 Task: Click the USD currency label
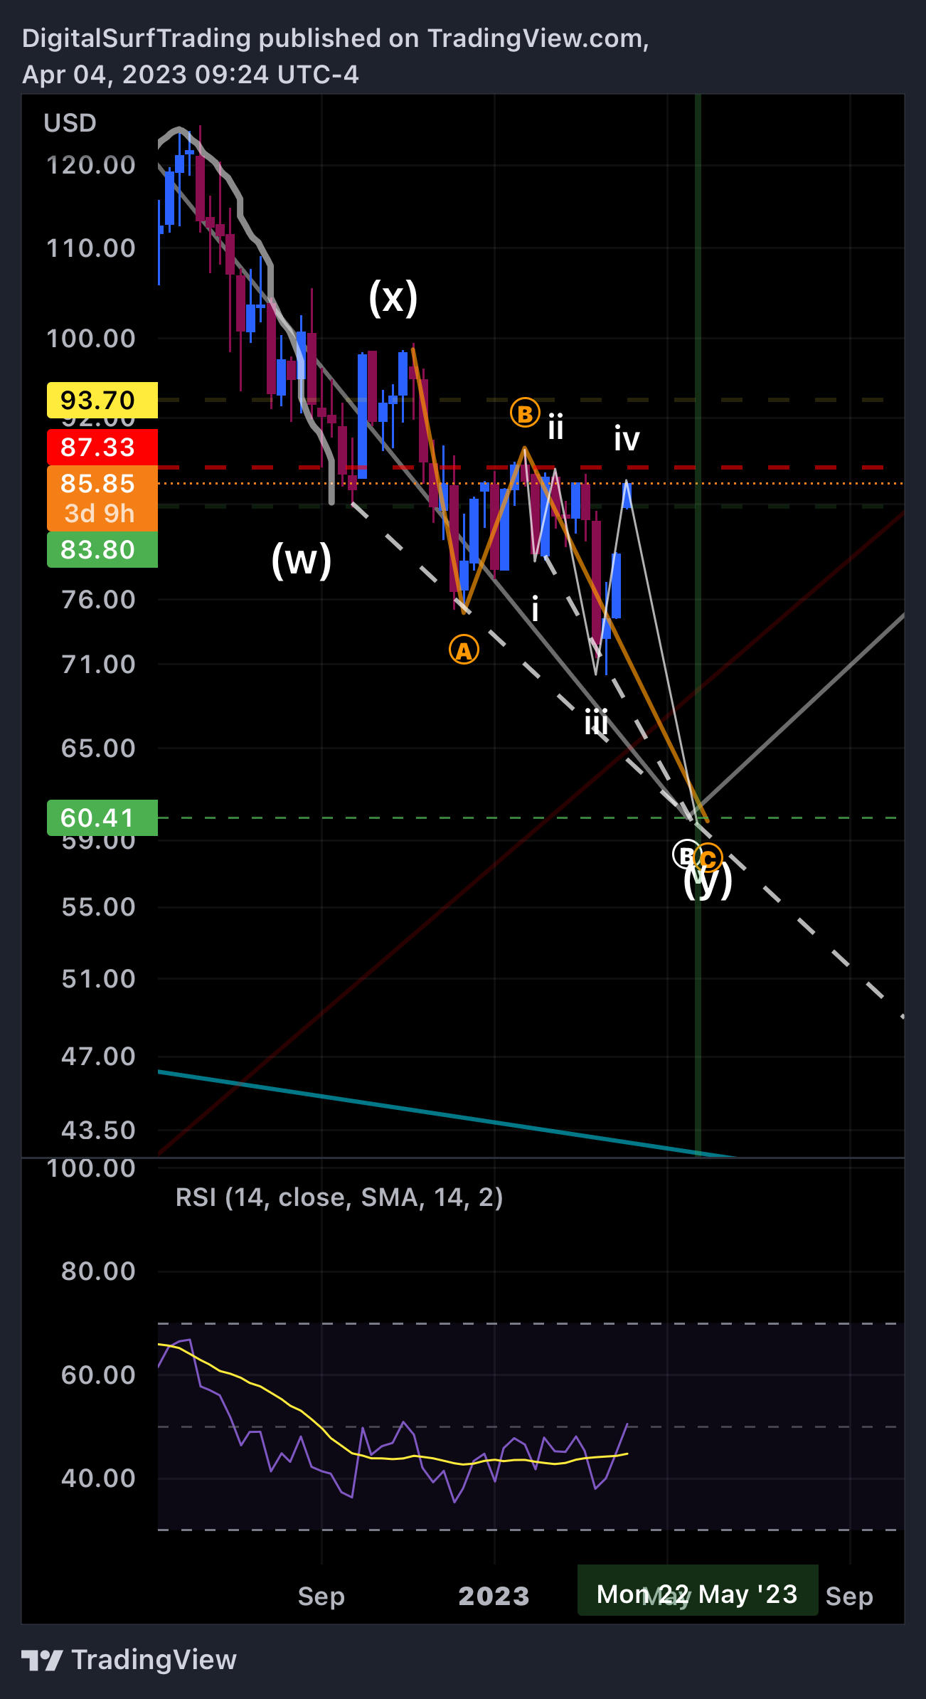point(70,123)
